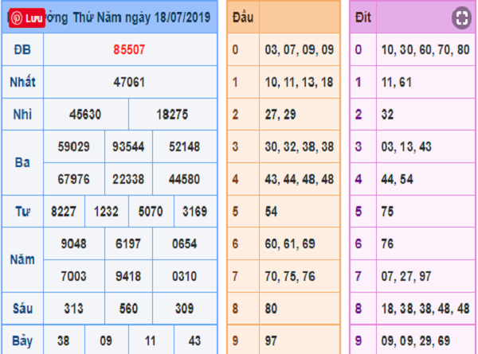The image size is (478, 354).
Task: Select Đít values 11, 61
Action: (x=397, y=82)
